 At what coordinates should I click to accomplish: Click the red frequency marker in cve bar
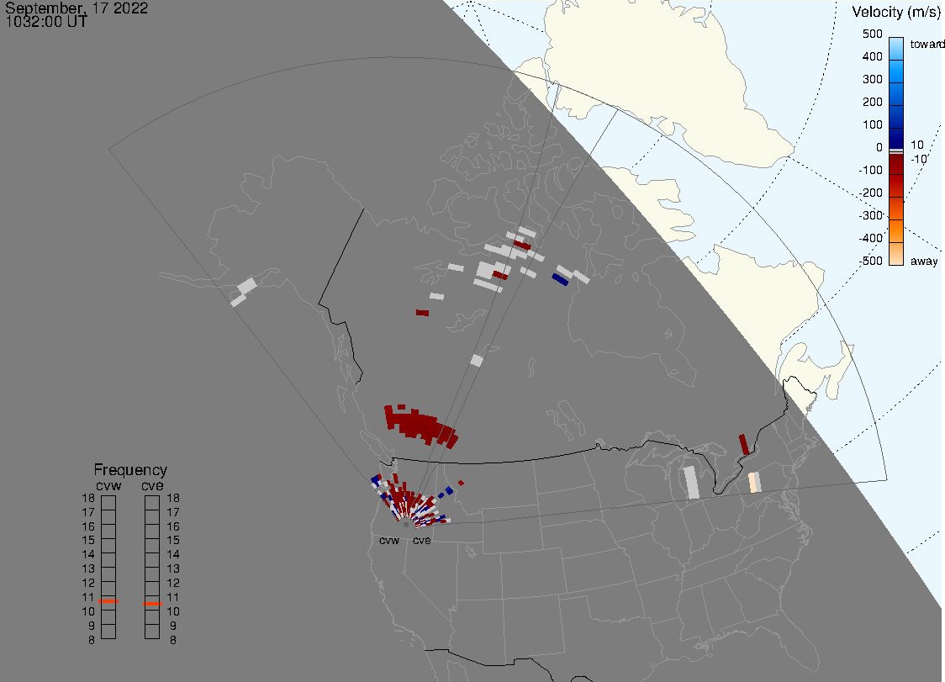click(152, 604)
